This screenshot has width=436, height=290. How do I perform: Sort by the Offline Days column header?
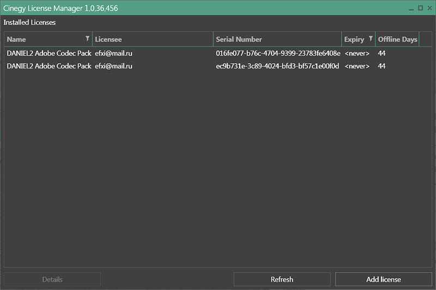pos(398,39)
